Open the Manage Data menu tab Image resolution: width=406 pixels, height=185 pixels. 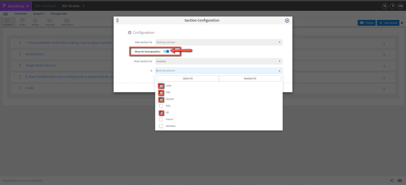59,14
